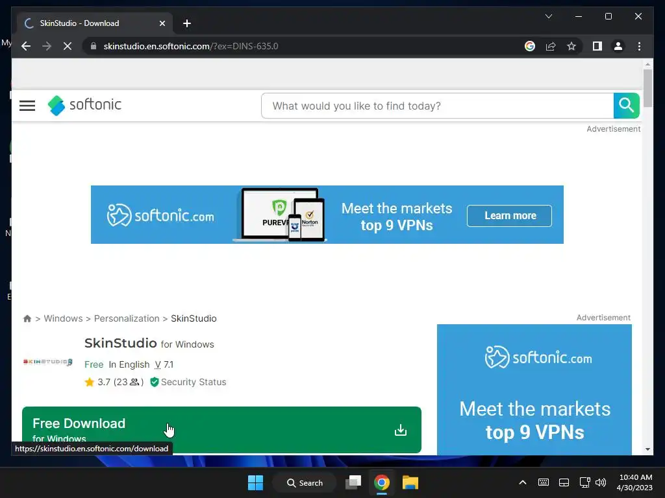Click the teal search magnifier button
This screenshot has height=498, width=665.
tap(626, 106)
